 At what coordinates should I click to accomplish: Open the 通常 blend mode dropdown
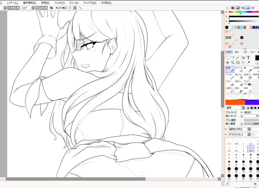[x=243, y=108]
